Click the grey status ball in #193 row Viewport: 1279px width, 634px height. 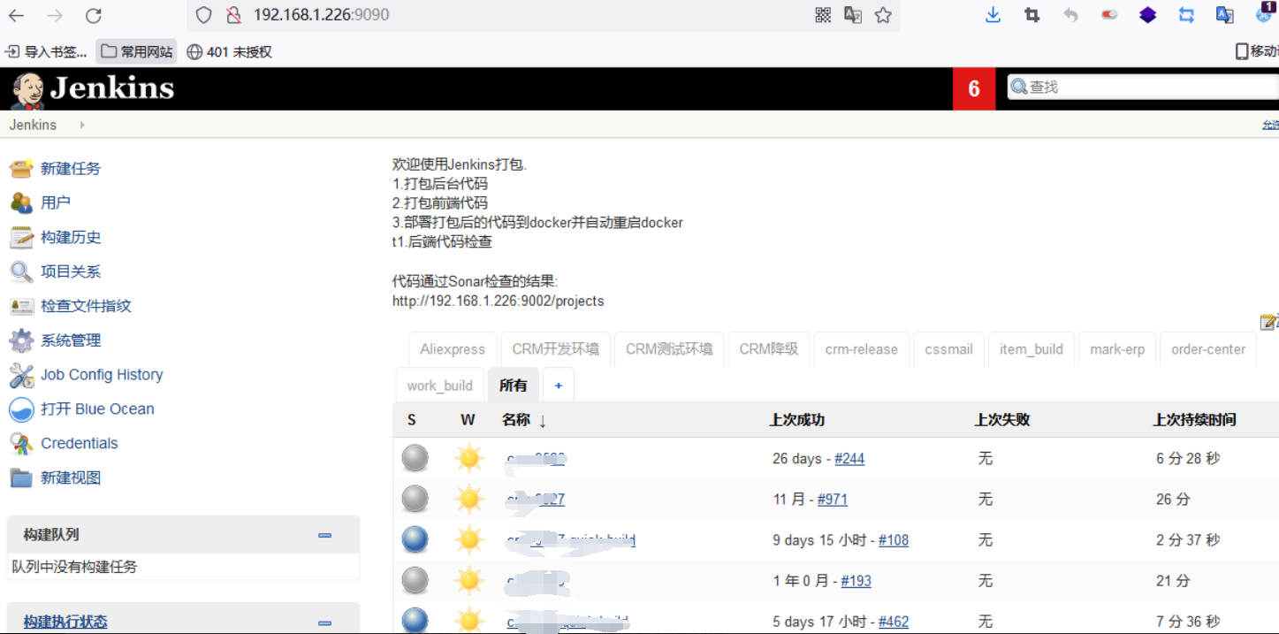(415, 580)
